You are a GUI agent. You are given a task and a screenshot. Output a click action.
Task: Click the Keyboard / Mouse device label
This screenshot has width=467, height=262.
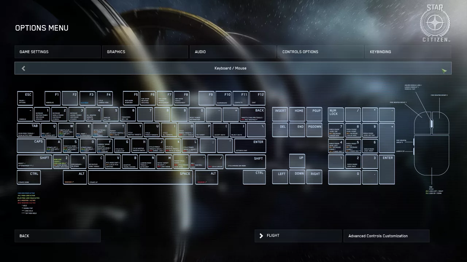[230, 68]
